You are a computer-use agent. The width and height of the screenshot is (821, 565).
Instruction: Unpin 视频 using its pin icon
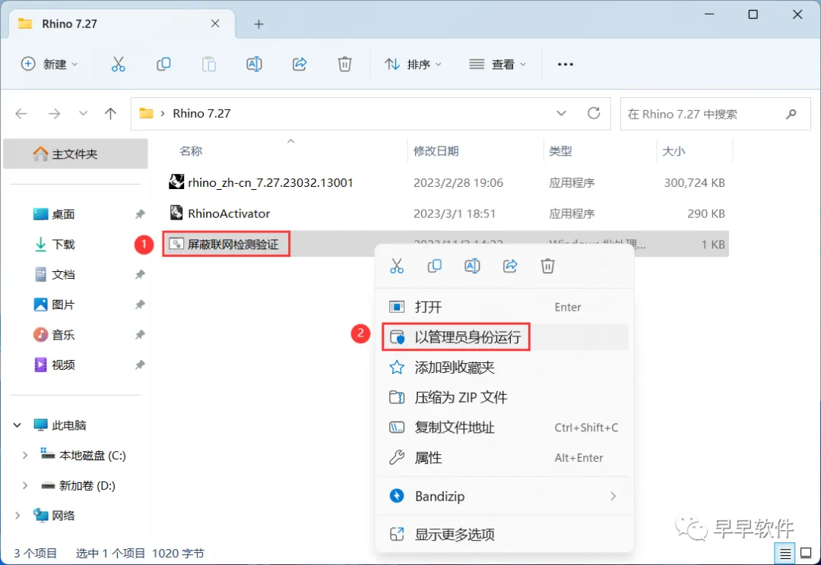[x=140, y=365]
